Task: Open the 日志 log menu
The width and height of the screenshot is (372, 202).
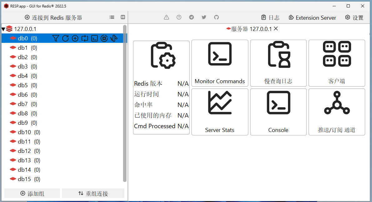Action: pyautogui.click(x=270, y=18)
